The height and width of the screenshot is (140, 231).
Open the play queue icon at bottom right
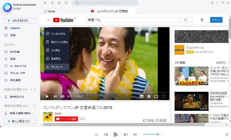tap(227, 134)
